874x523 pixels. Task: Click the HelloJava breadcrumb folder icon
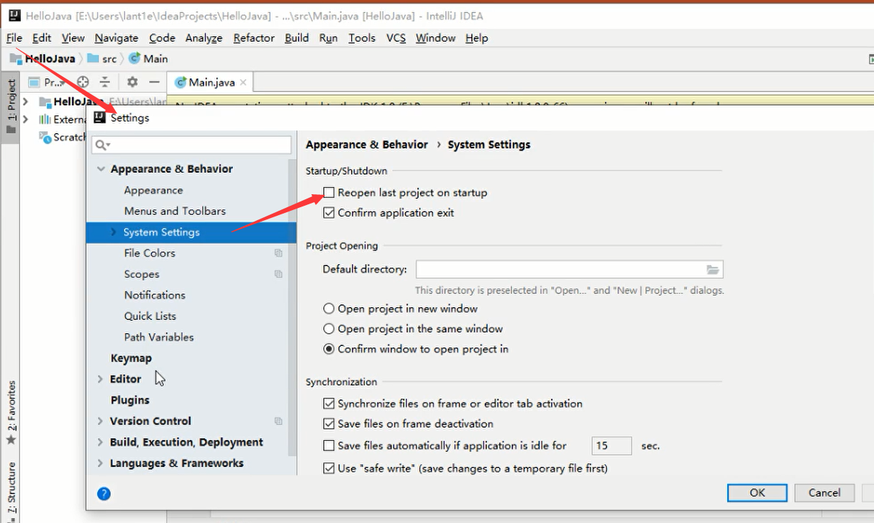click(16, 59)
